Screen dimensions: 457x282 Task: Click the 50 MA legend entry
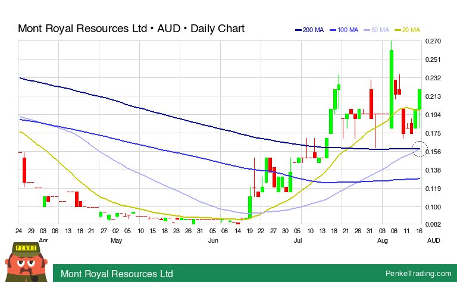377,30
